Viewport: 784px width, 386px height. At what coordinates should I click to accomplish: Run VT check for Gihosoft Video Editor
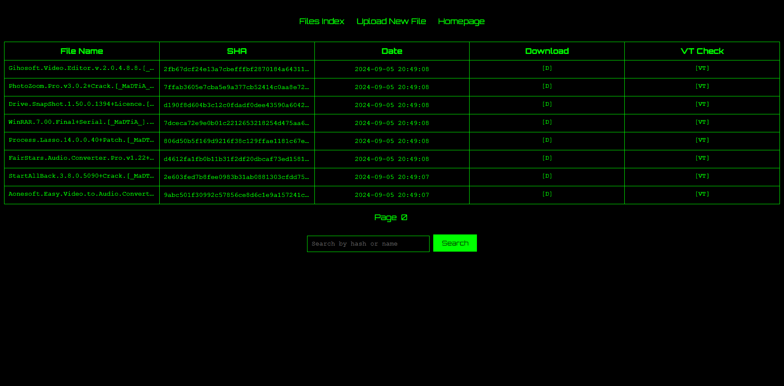click(702, 68)
